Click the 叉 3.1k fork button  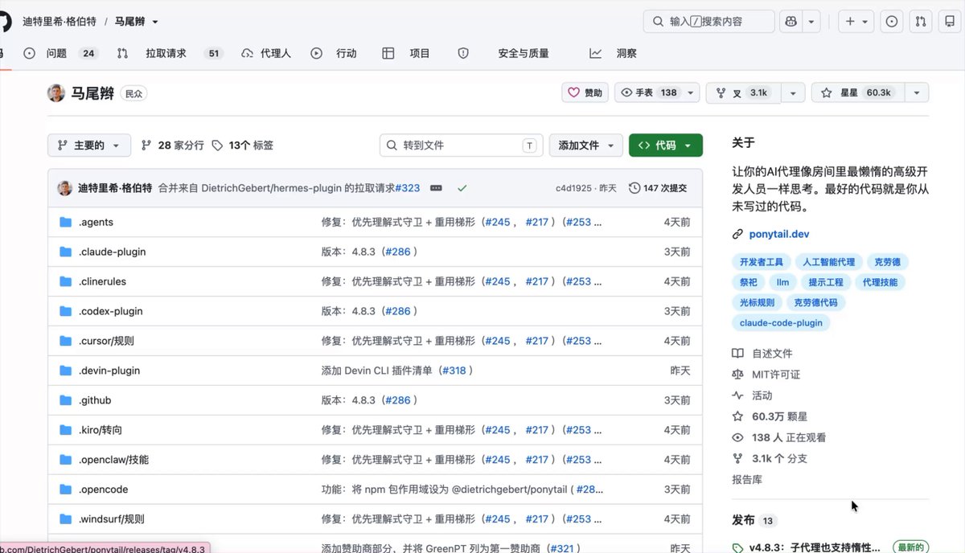[x=741, y=92]
